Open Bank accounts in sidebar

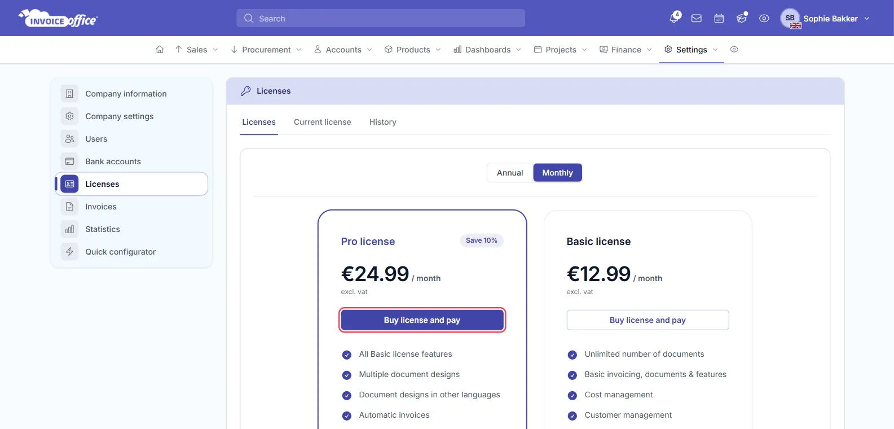[x=131, y=161]
